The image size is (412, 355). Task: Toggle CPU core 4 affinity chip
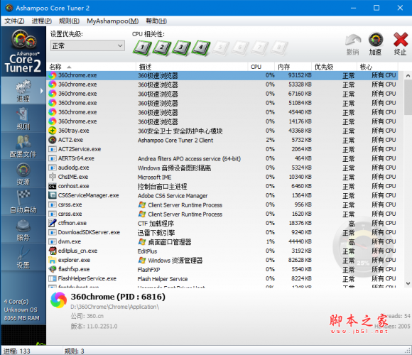click(201, 48)
